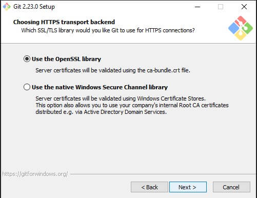Close the Git 2.23.0 Setup window
The image size is (257, 198).
pos(244,7)
